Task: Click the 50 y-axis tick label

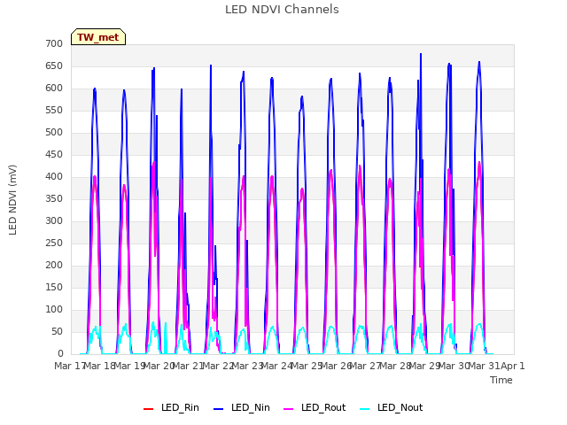Action: pos(57,332)
